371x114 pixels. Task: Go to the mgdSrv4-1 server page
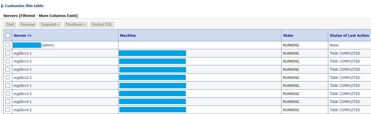point(23,102)
